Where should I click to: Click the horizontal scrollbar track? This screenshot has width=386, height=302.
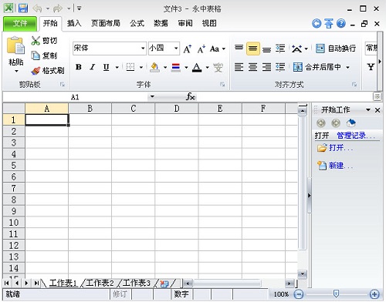[238, 284]
